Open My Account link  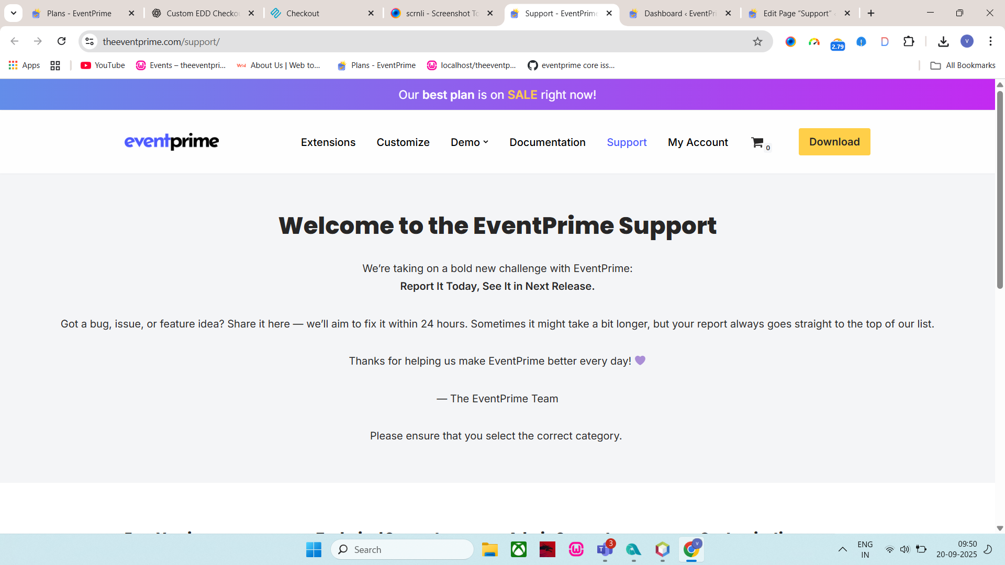698,142
